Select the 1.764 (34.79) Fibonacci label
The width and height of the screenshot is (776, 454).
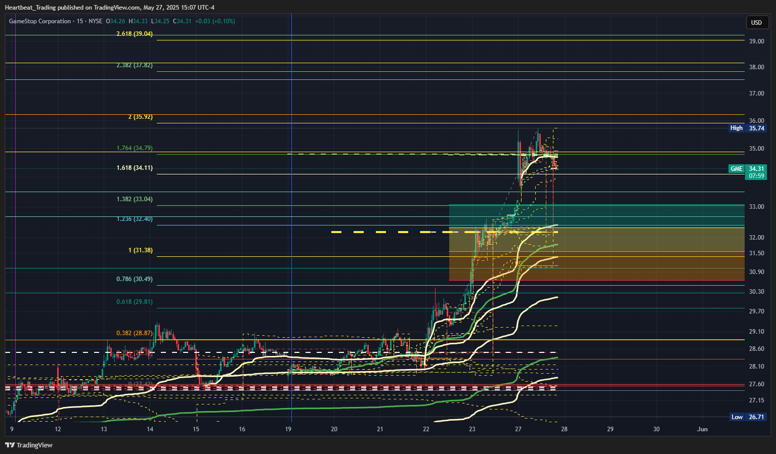(x=135, y=148)
